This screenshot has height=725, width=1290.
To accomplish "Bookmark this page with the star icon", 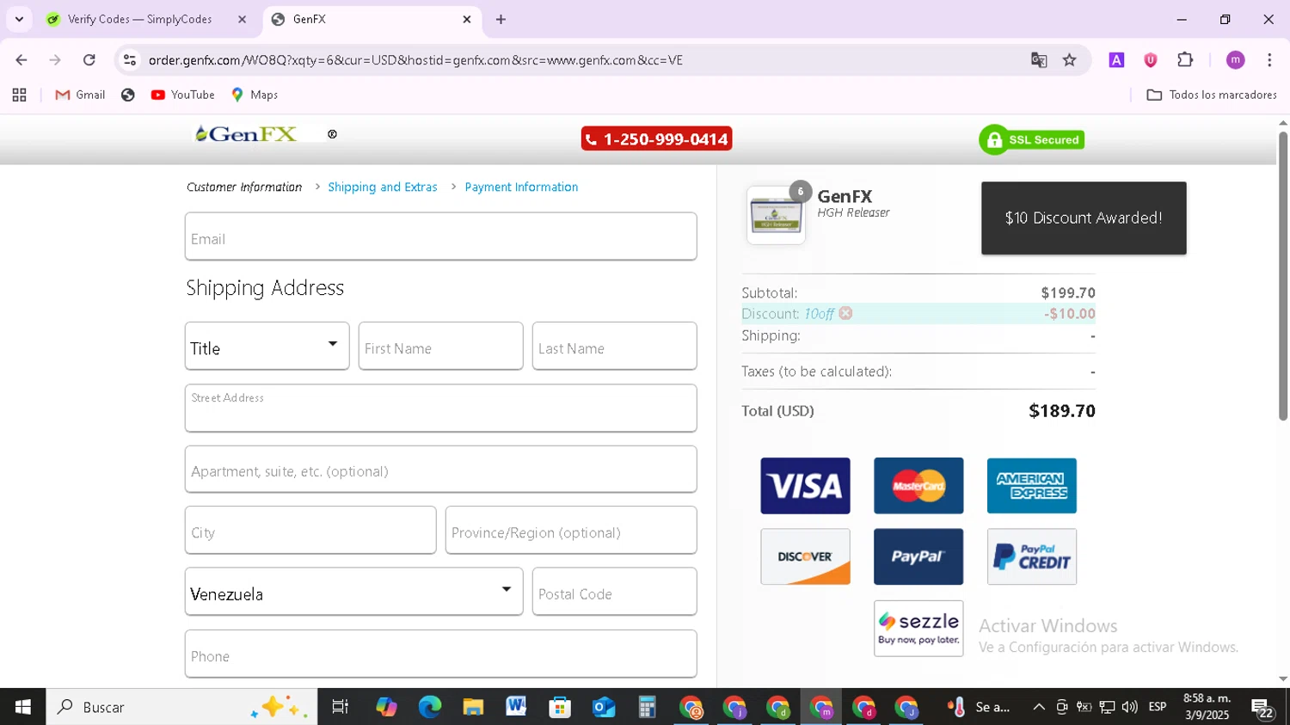I will 1069,60.
